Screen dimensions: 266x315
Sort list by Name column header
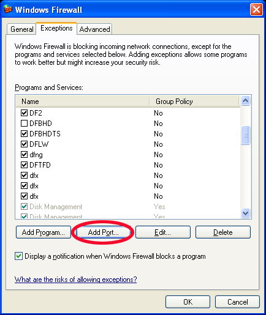tap(83, 102)
